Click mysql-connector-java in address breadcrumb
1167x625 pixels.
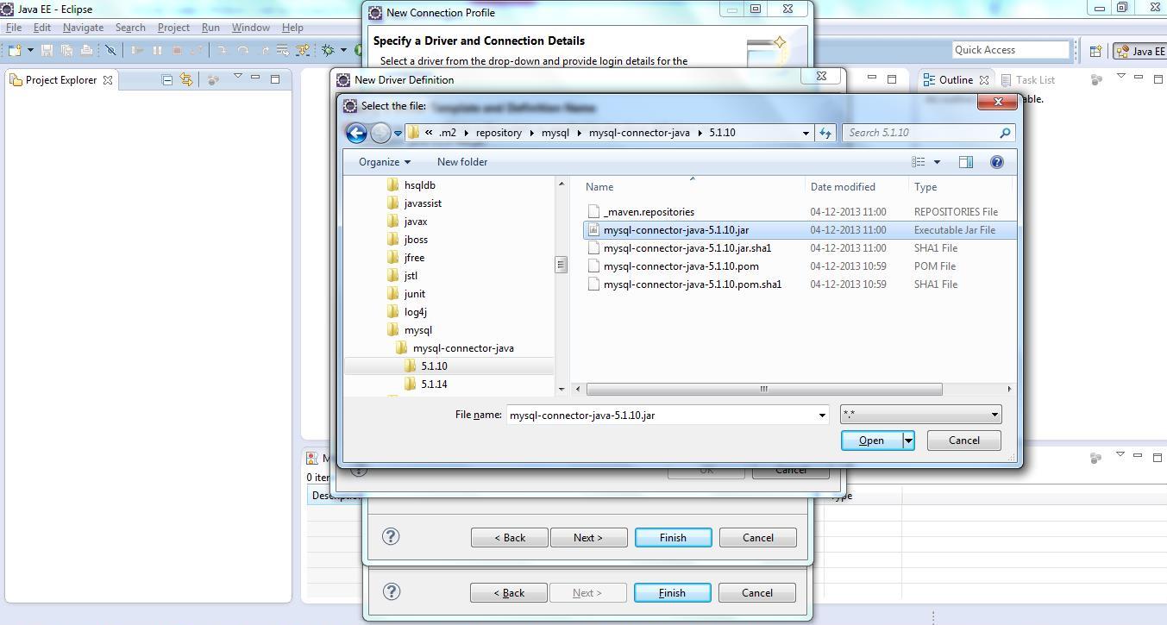pos(639,133)
